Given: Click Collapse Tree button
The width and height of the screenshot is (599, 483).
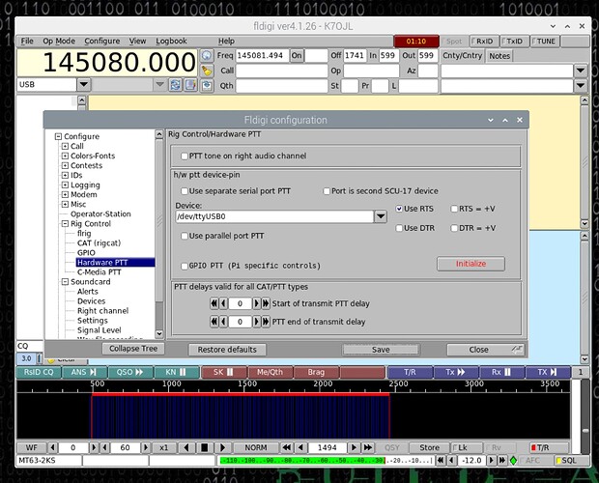Looking at the screenshot, I should [133, 348].
